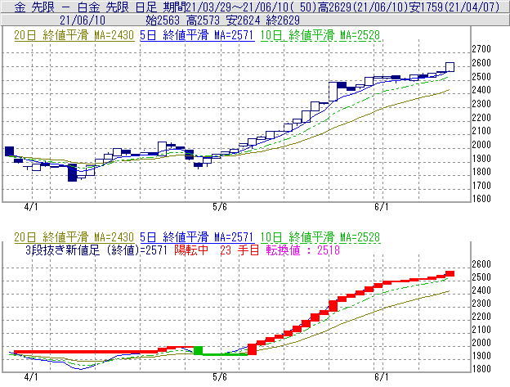This screenshot has height=387, width=510.
Task: Click the 6/1 date label under upper chart
Action: coord(381,207)
